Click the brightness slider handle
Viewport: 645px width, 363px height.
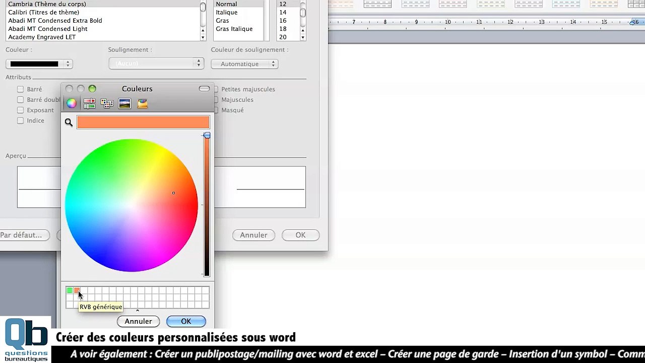coord(207,135)
